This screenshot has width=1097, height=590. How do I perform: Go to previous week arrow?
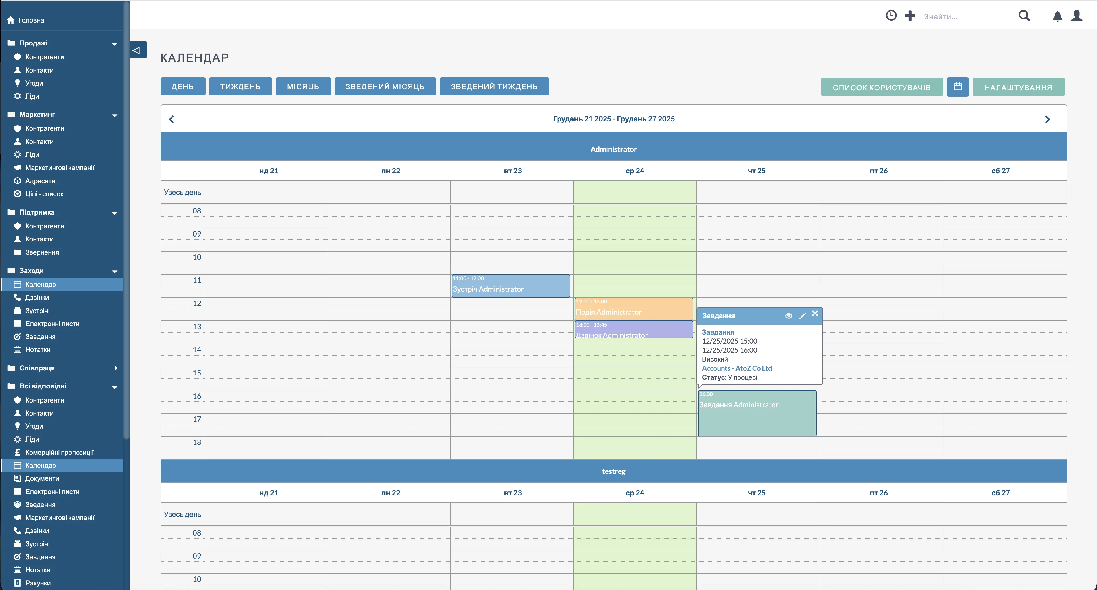pyautogui.click(x=171, y=119)
